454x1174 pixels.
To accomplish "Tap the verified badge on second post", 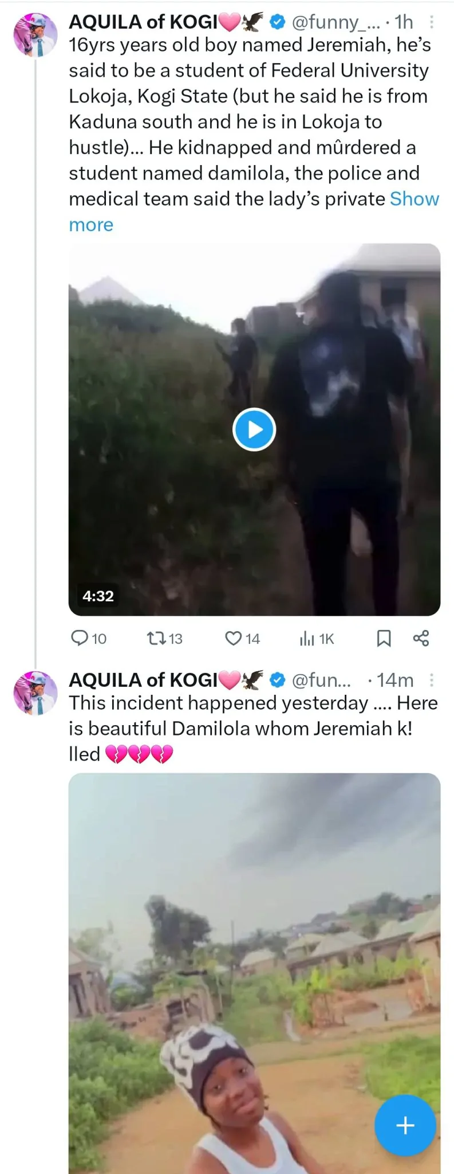I will click(278, 680).
